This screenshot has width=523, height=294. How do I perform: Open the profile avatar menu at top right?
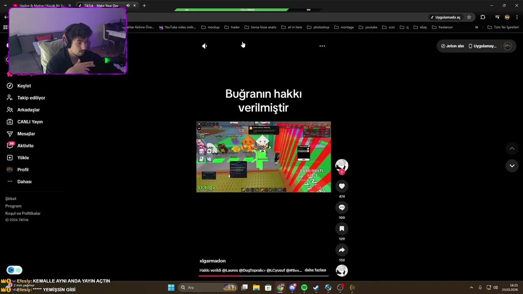[507, 46]
